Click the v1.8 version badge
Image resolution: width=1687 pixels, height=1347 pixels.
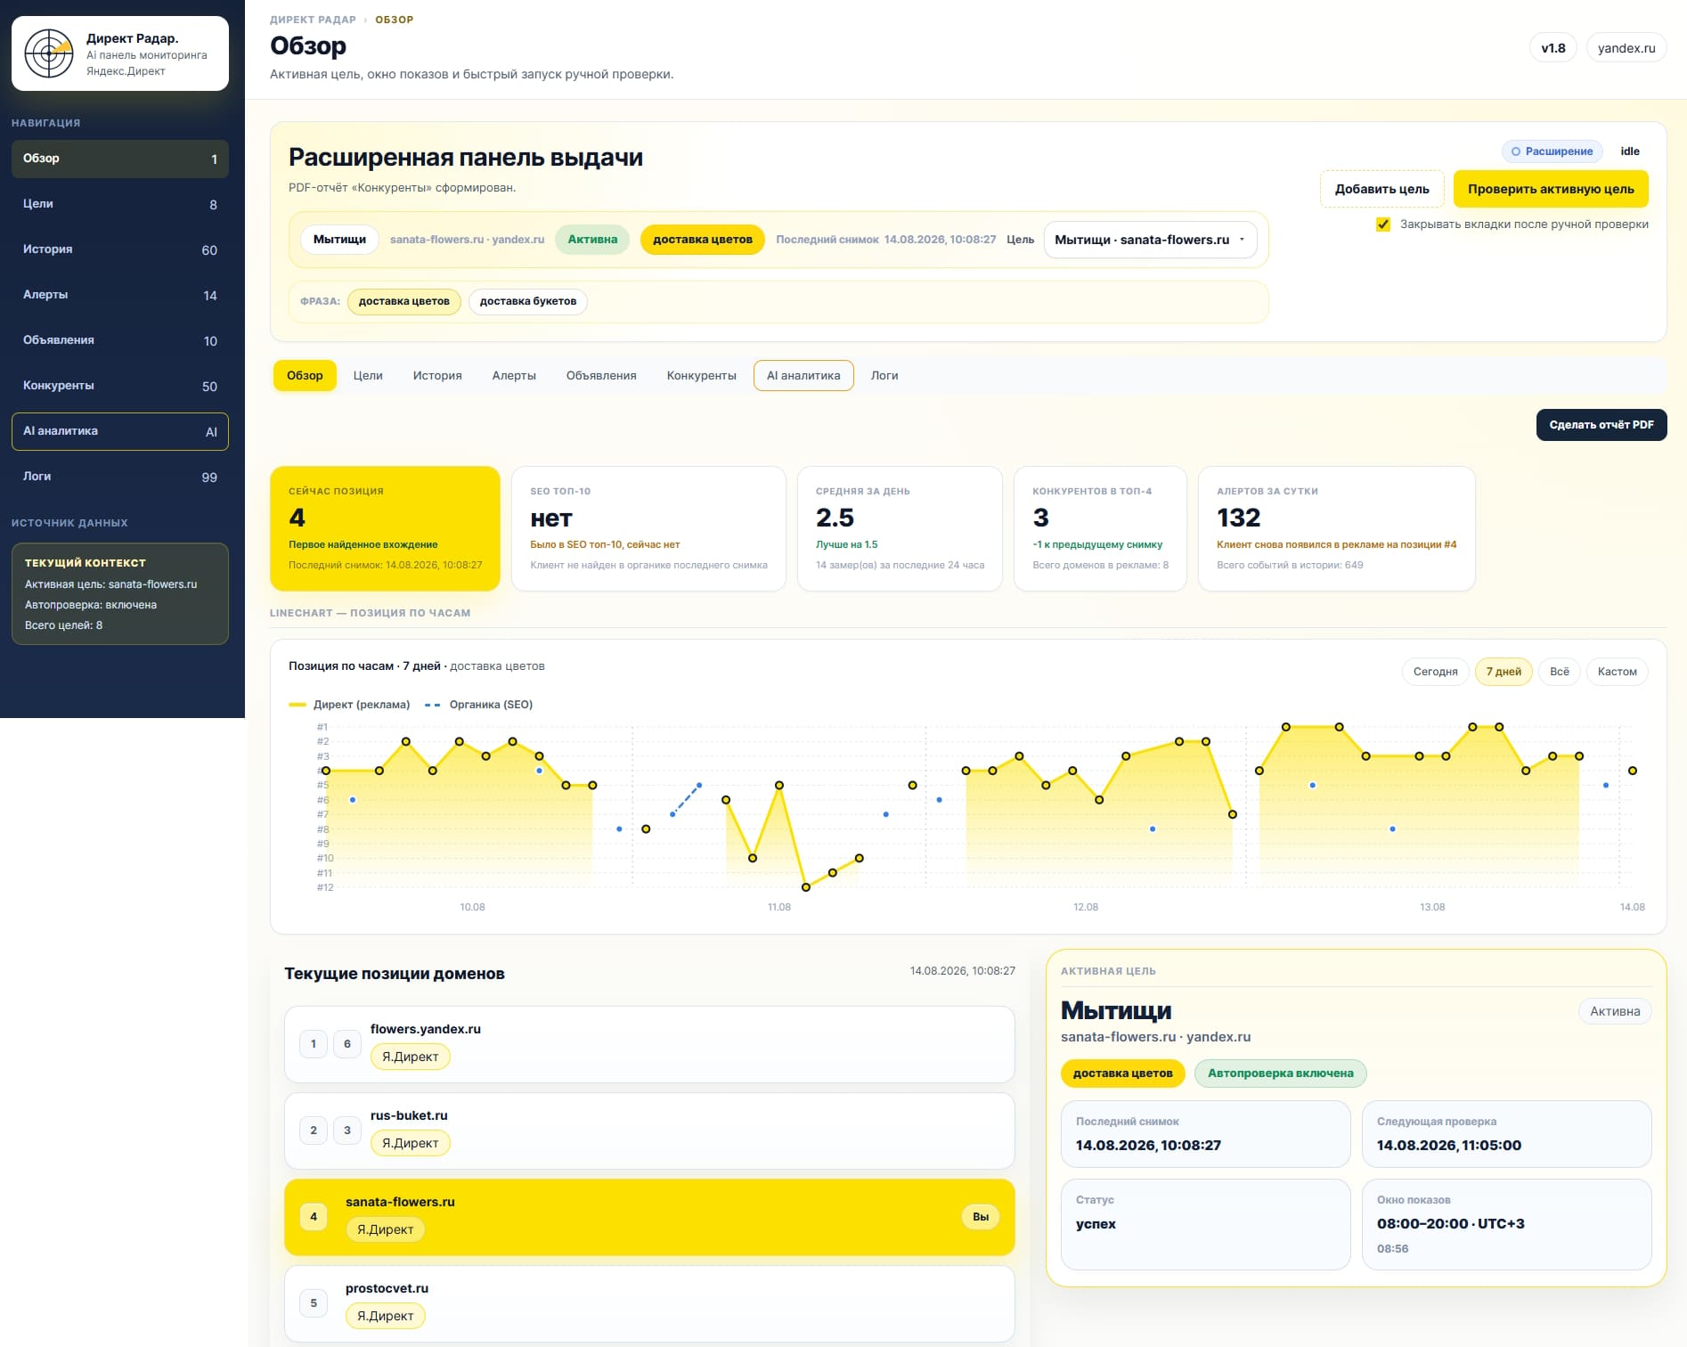(1553, 48)
